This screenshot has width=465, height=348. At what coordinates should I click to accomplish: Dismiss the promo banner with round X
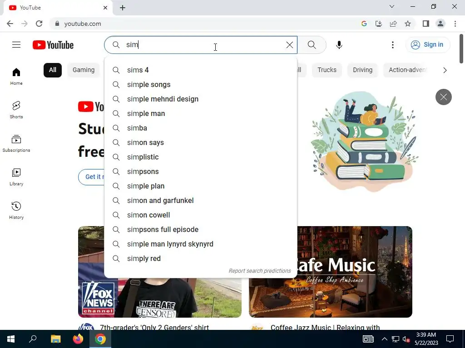(443, 97)
